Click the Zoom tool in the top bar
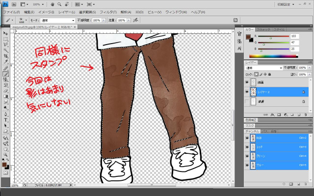 (58, 4)
